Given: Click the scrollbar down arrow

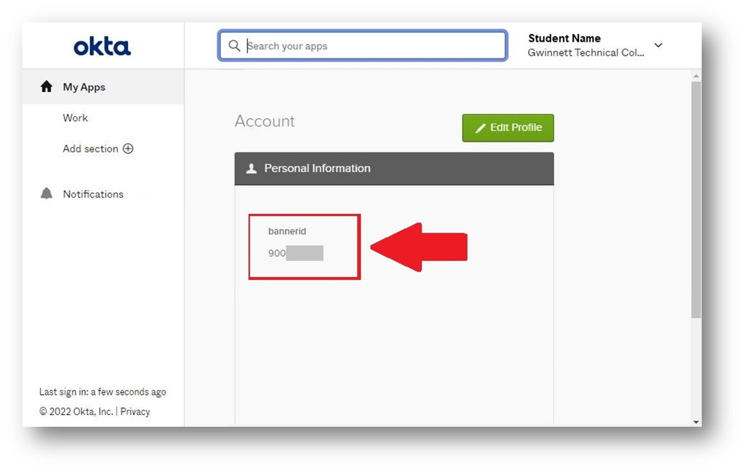Looking at the screenshot, I should [695, 422].
